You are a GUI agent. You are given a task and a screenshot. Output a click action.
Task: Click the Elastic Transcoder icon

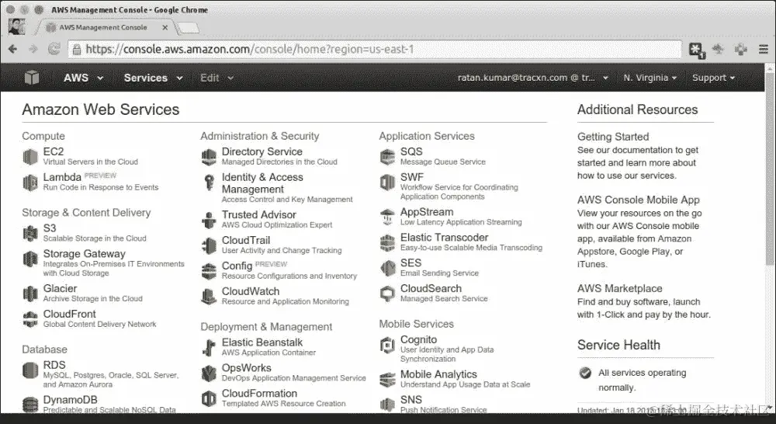[x=387, y=243]
